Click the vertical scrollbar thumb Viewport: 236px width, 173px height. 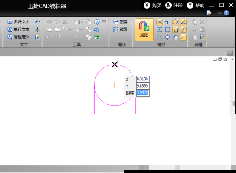232,103
